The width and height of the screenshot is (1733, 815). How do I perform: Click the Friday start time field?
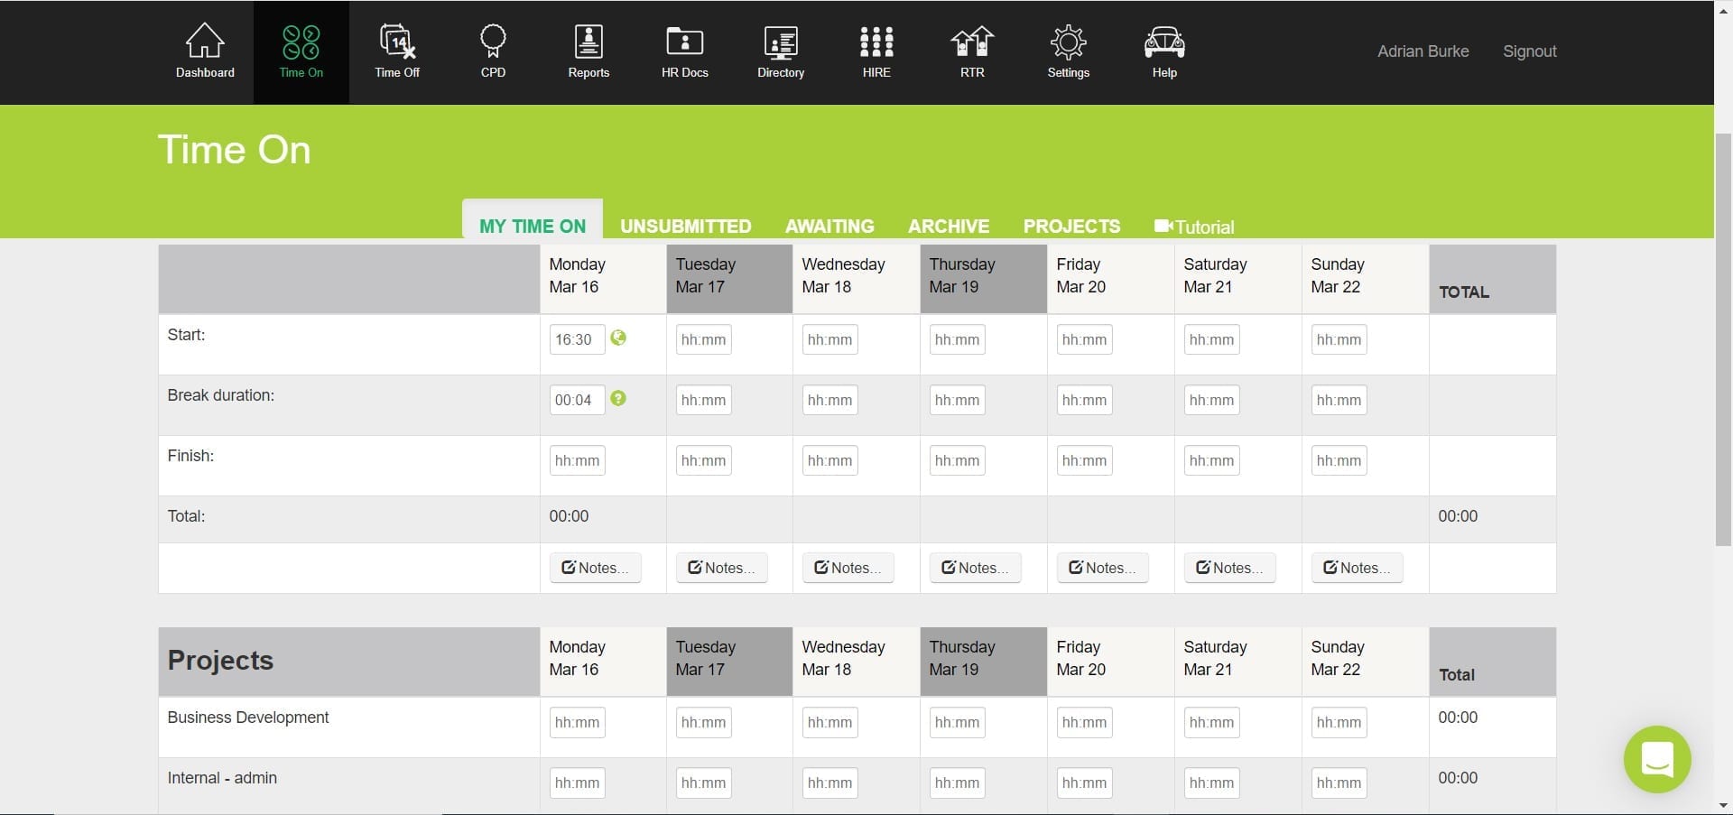click(1085, 339)
